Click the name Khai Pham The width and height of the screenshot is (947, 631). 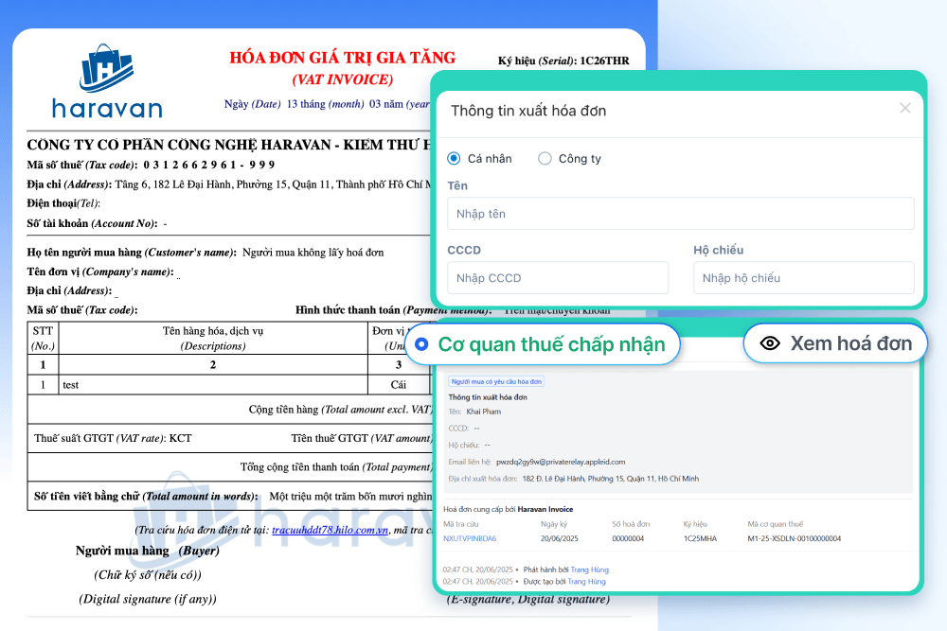pos(483,412)
